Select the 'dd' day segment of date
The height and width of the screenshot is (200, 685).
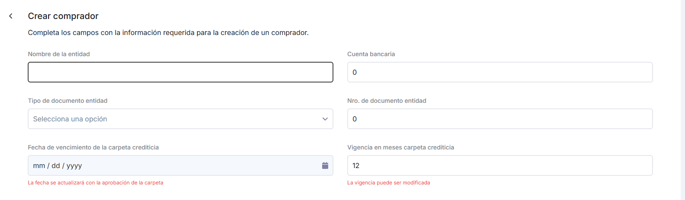[56, 166]
